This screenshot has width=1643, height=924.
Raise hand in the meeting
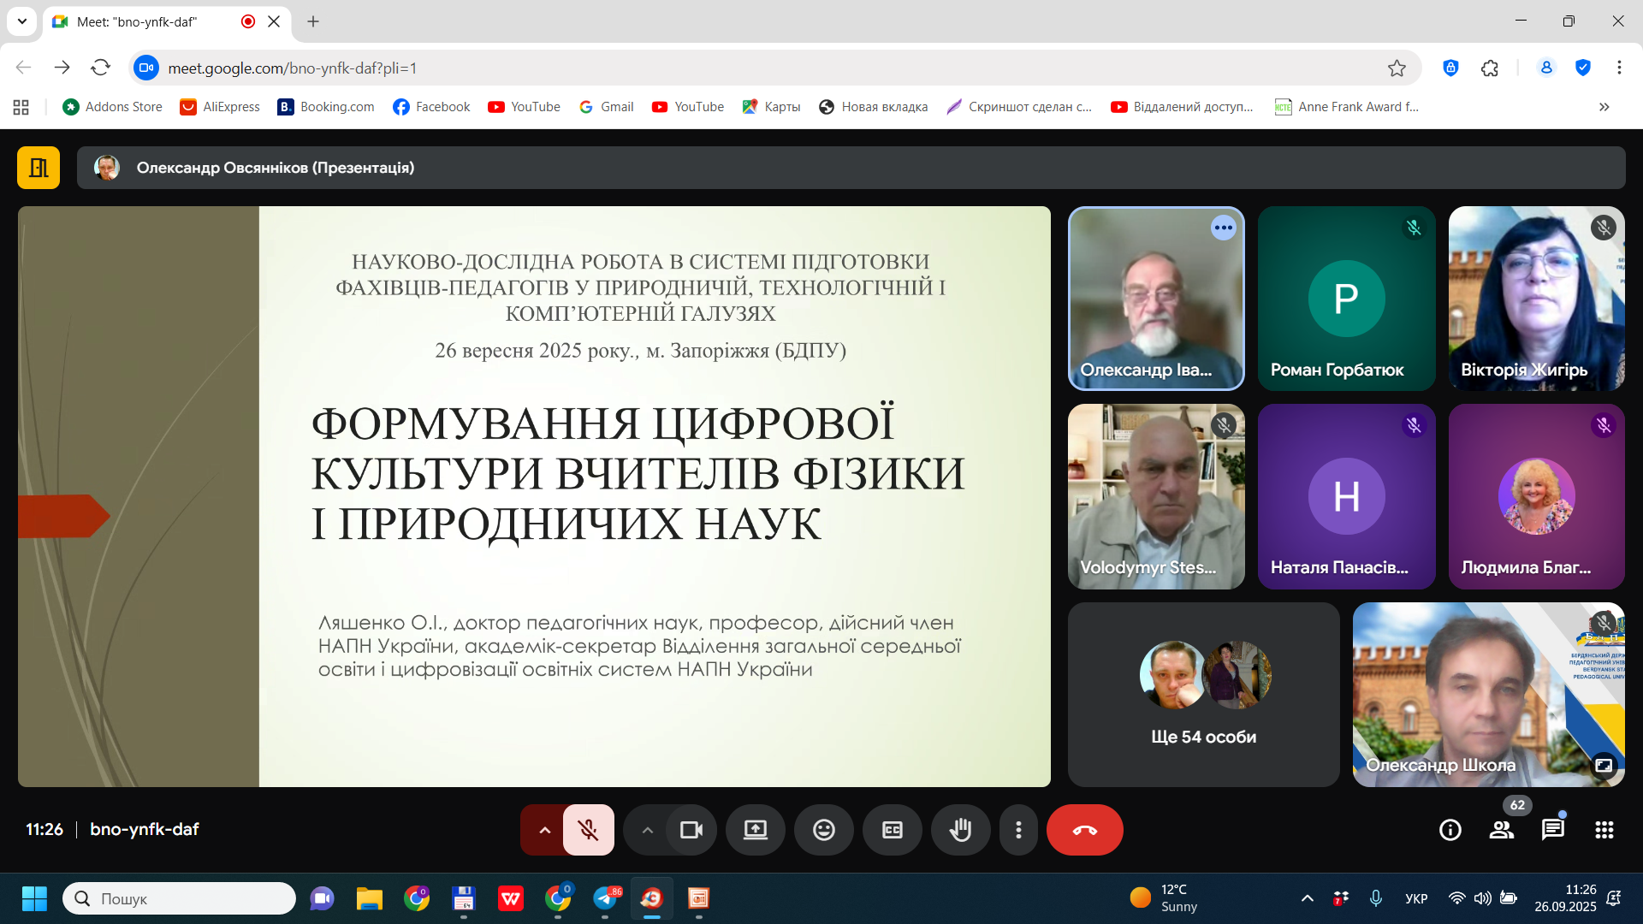coord(960,830)
